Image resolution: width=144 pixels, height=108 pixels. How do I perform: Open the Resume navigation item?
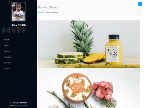(x=7, y=51)
